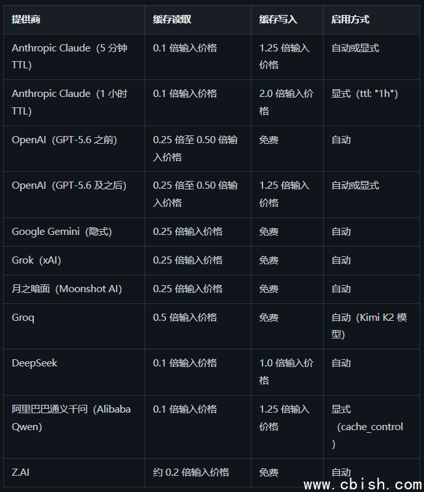Click the OpenAI GPT-5.6 及之后 provider cell

[x=74, y=195]
